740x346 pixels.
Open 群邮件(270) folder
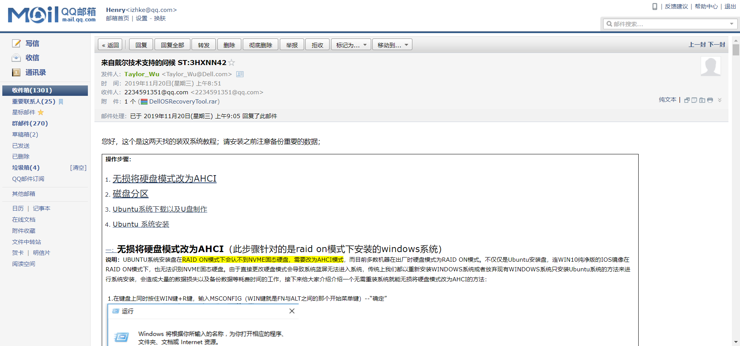click(30, 124)
